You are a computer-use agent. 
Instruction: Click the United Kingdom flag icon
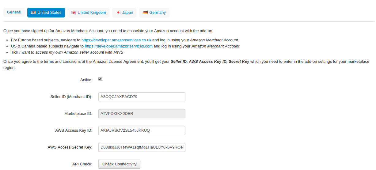[74, 13]
